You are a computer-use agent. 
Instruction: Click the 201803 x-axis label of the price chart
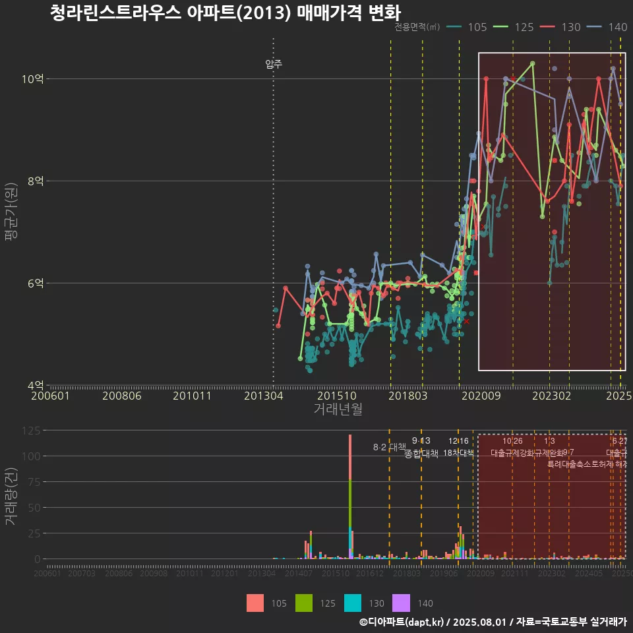coord(407,396)
